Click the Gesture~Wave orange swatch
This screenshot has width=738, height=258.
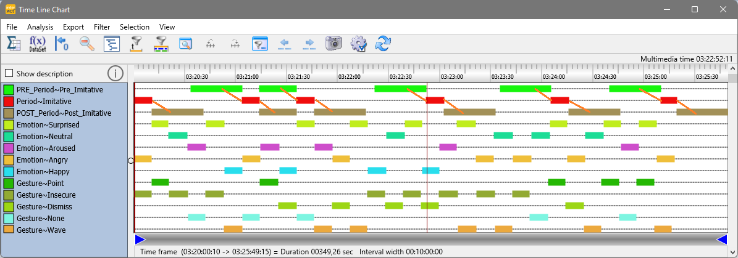click(8, 230)
